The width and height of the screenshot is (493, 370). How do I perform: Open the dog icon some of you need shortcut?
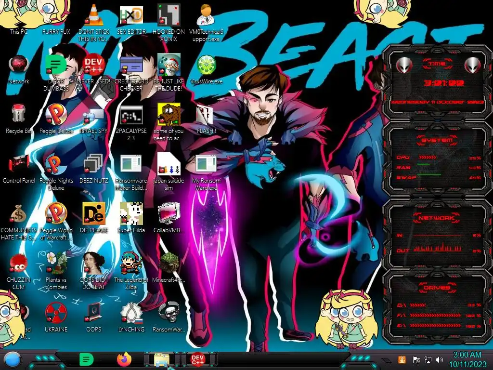tap(169, 115)
